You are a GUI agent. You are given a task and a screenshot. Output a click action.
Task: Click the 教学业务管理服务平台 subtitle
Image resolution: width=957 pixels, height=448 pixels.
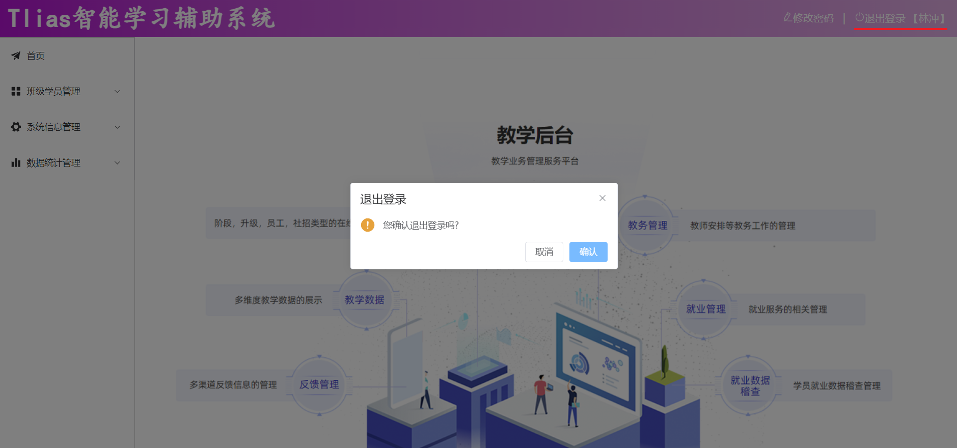pyautogui.click(x=535, y=161)
